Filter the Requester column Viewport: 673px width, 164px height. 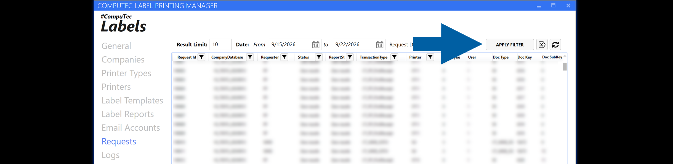(284, 57)
